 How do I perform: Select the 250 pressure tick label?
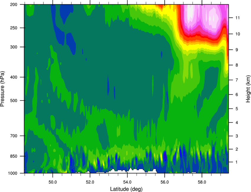click(14, 28)
